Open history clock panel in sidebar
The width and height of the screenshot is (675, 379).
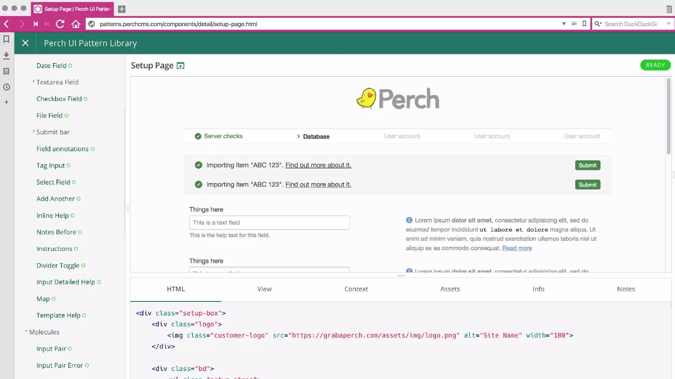click(x=6, y=87)
